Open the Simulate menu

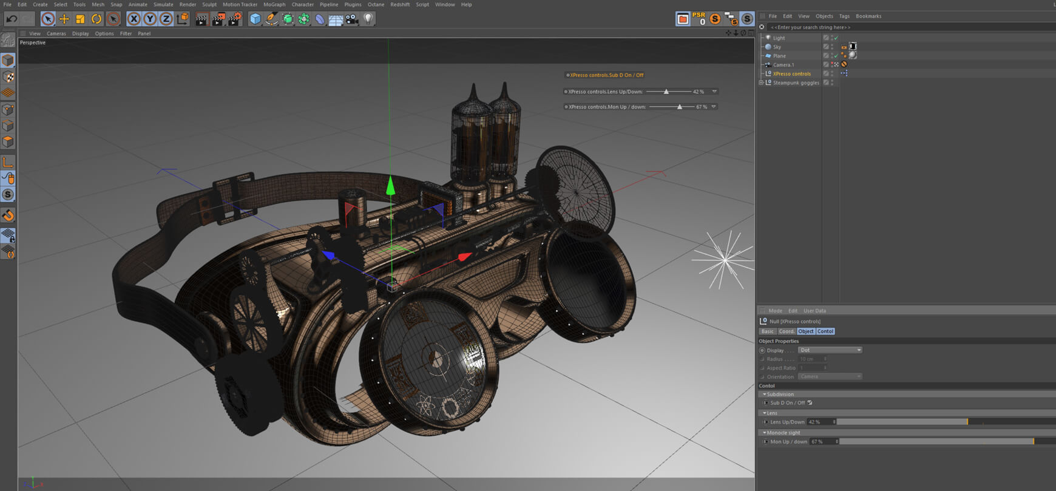163,4
